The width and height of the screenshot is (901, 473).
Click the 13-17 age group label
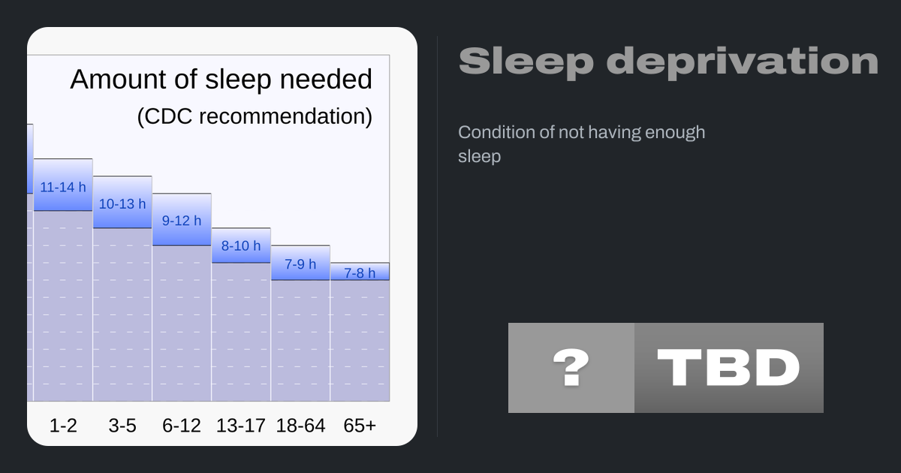pyautogui.click(x=241, y=426)
